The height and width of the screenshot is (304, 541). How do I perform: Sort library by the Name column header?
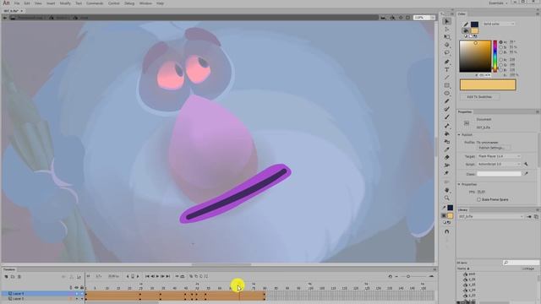(x=462, y=269)
